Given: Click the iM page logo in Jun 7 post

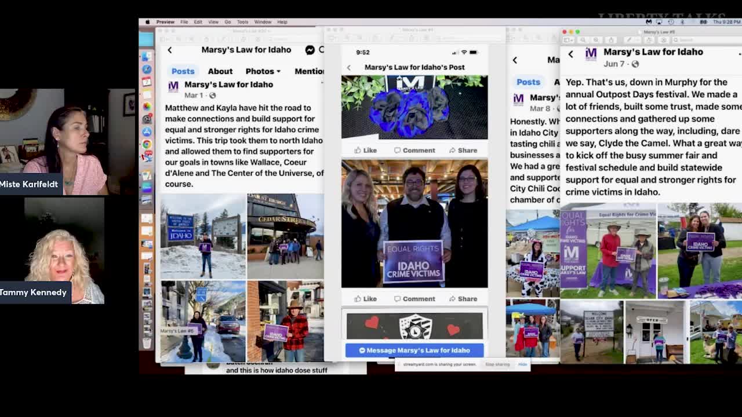Looking at the screenshot, I should (591, 54).
